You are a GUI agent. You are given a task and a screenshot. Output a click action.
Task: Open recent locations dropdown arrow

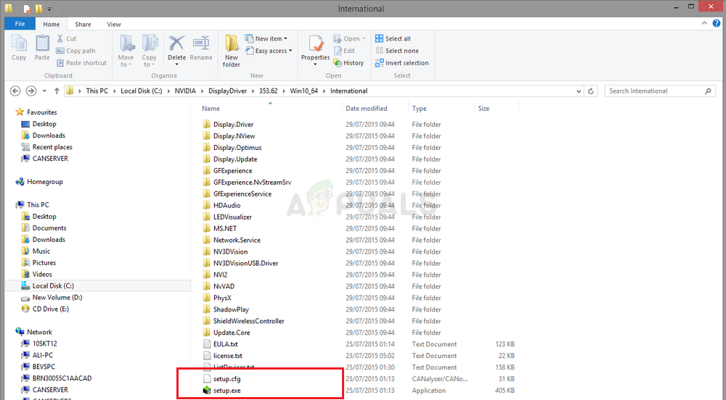(44, 91)
